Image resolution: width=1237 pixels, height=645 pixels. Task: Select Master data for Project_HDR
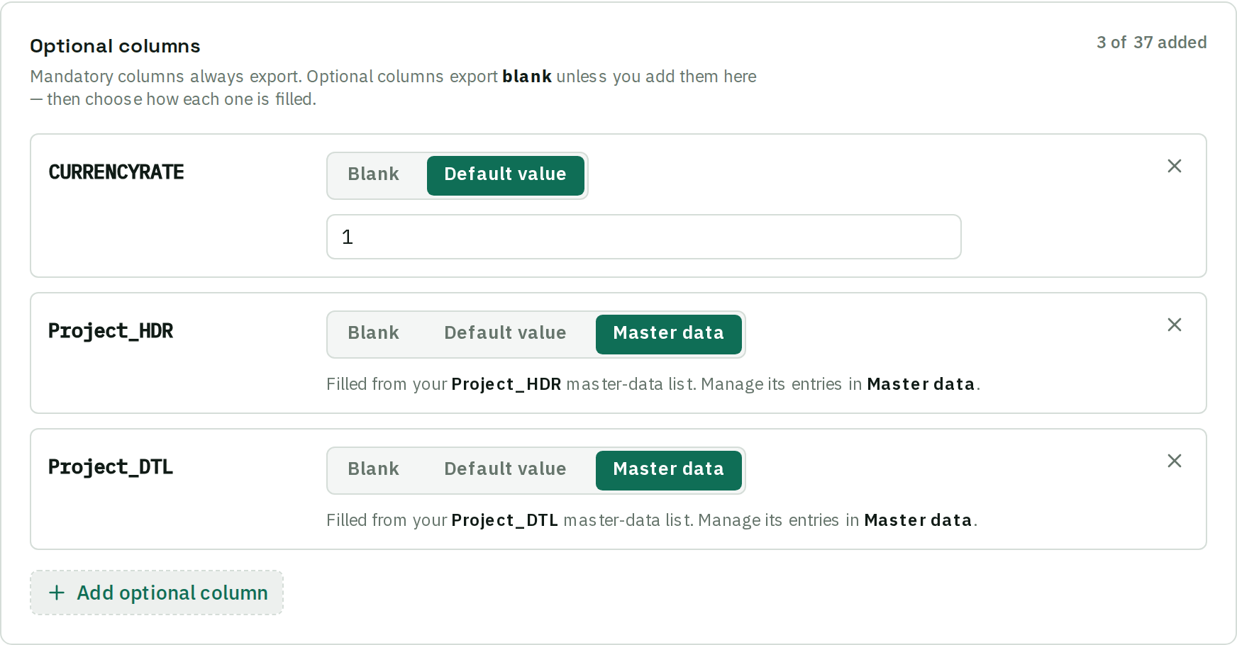click(668, 334)
